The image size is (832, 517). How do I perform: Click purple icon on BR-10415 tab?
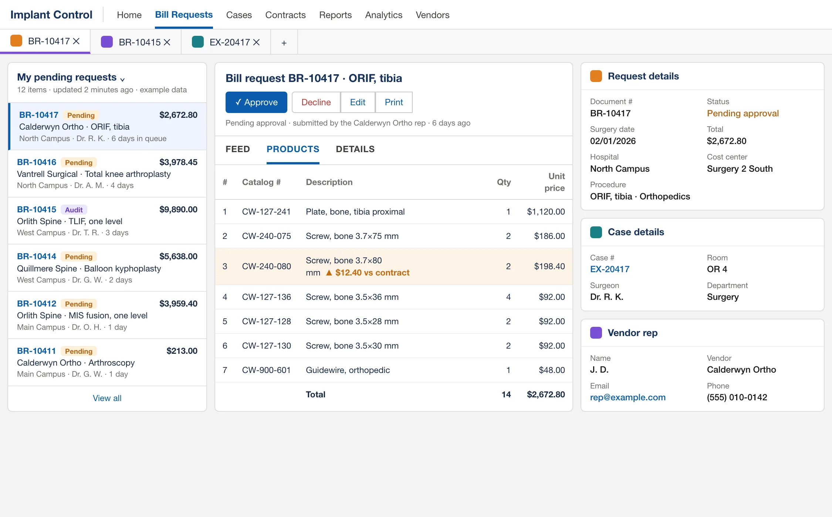[x=107, y=42]
